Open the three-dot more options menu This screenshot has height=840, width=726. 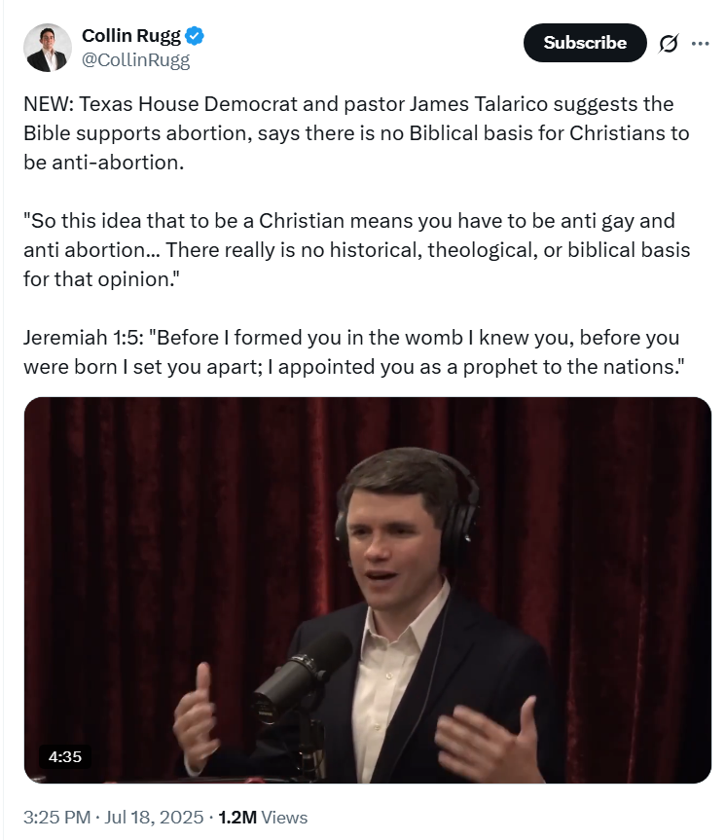[701, 44]
